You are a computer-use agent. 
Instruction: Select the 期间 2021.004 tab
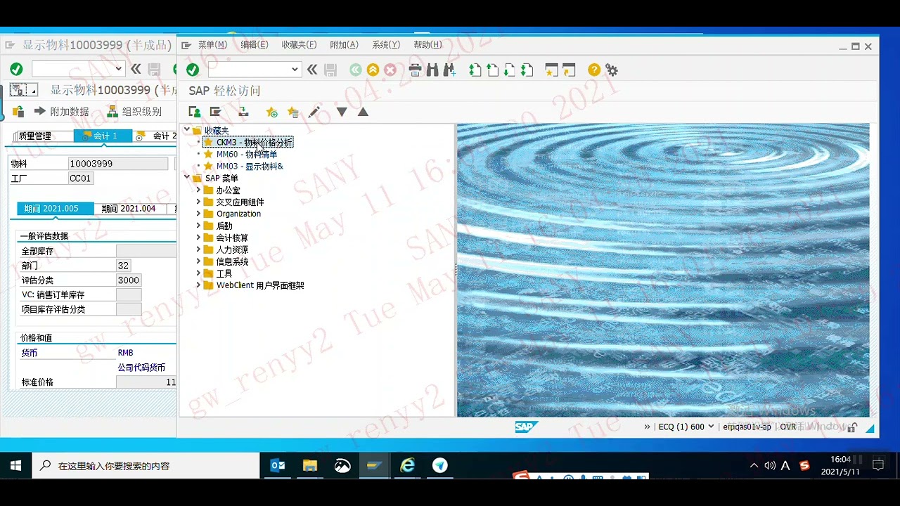pyautogui.click(x=129, y=209)
